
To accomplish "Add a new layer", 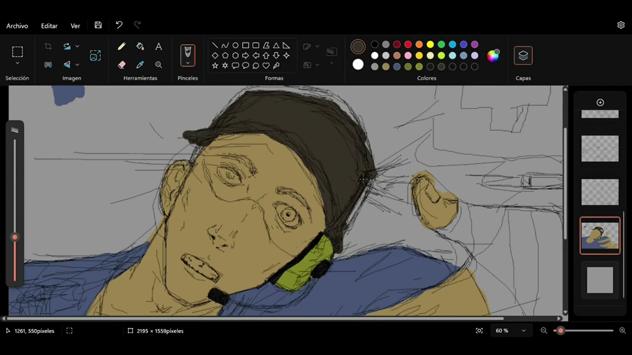I will pos(600,103).
